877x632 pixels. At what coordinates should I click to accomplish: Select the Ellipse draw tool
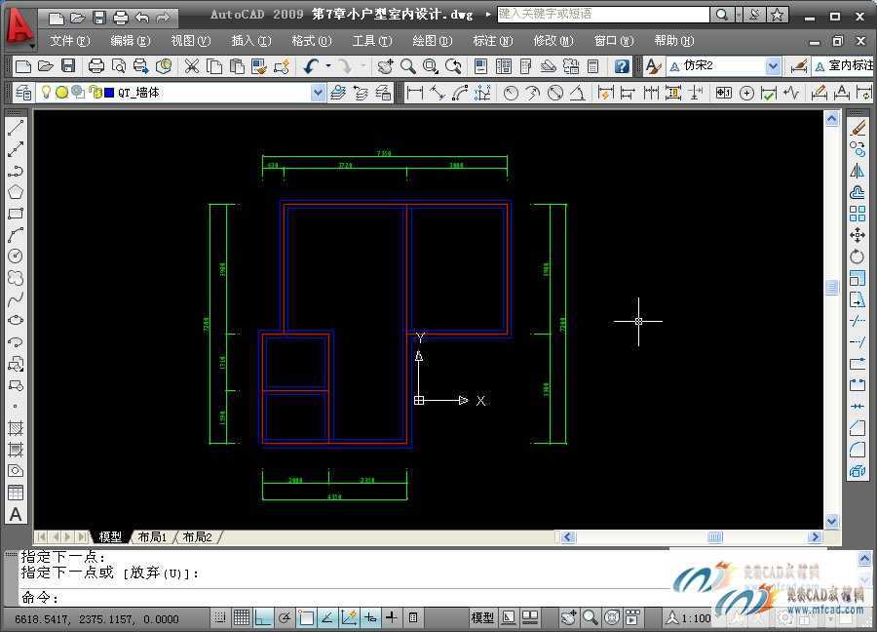[x=16, y=320]
